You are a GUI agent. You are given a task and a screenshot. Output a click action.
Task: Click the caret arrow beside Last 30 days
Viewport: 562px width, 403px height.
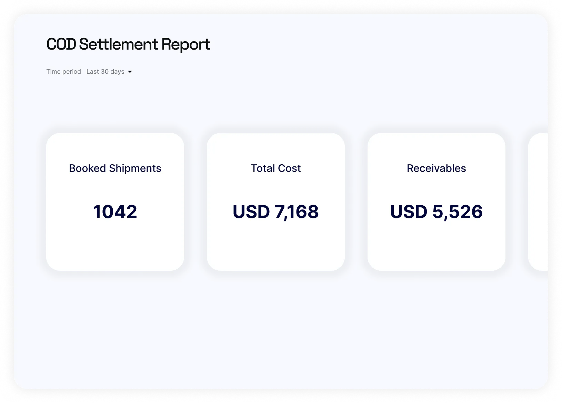(130, 72)
